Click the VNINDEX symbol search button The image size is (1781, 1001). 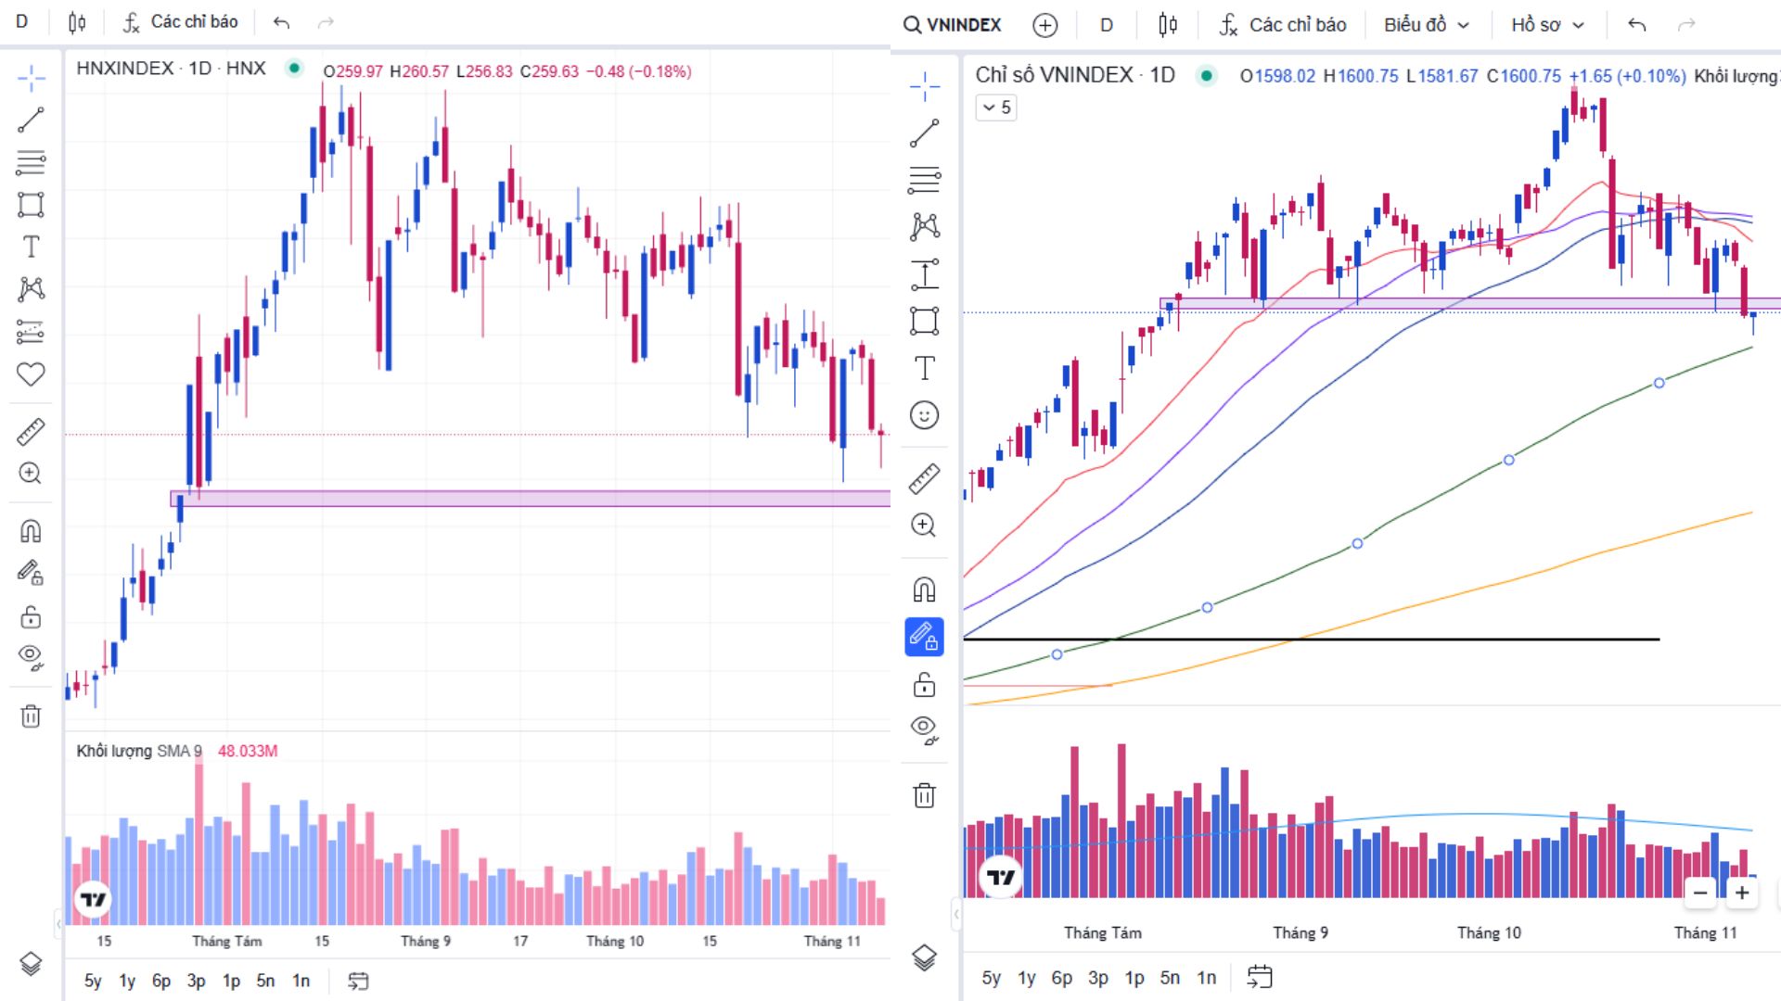(954, 25)
